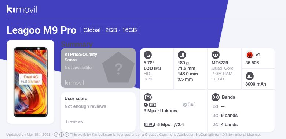This screenshot has height=139, width=286.
Task: Click the network bands signal icon
Action: point(216,97)
